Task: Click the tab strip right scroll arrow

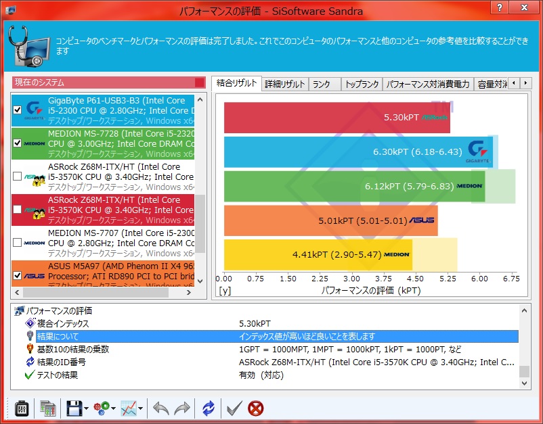Action: [x=525, y=83]
